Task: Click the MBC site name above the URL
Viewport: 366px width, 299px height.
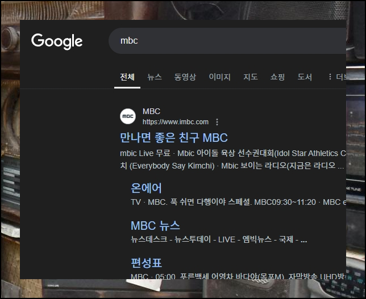Action: 152,111
